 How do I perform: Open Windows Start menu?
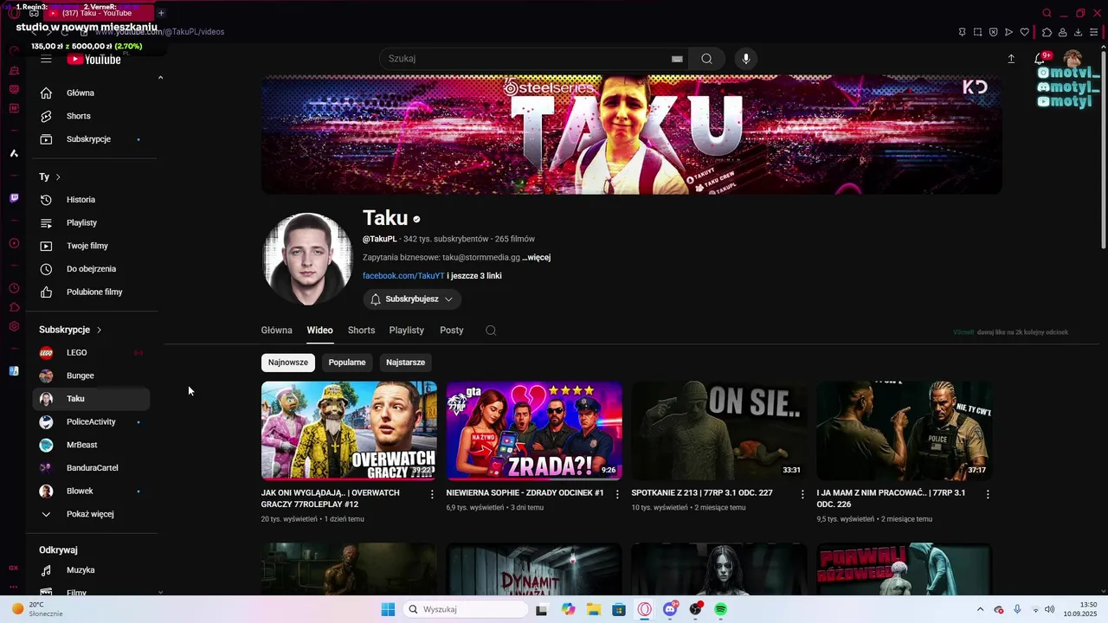(x=388, y=609)
